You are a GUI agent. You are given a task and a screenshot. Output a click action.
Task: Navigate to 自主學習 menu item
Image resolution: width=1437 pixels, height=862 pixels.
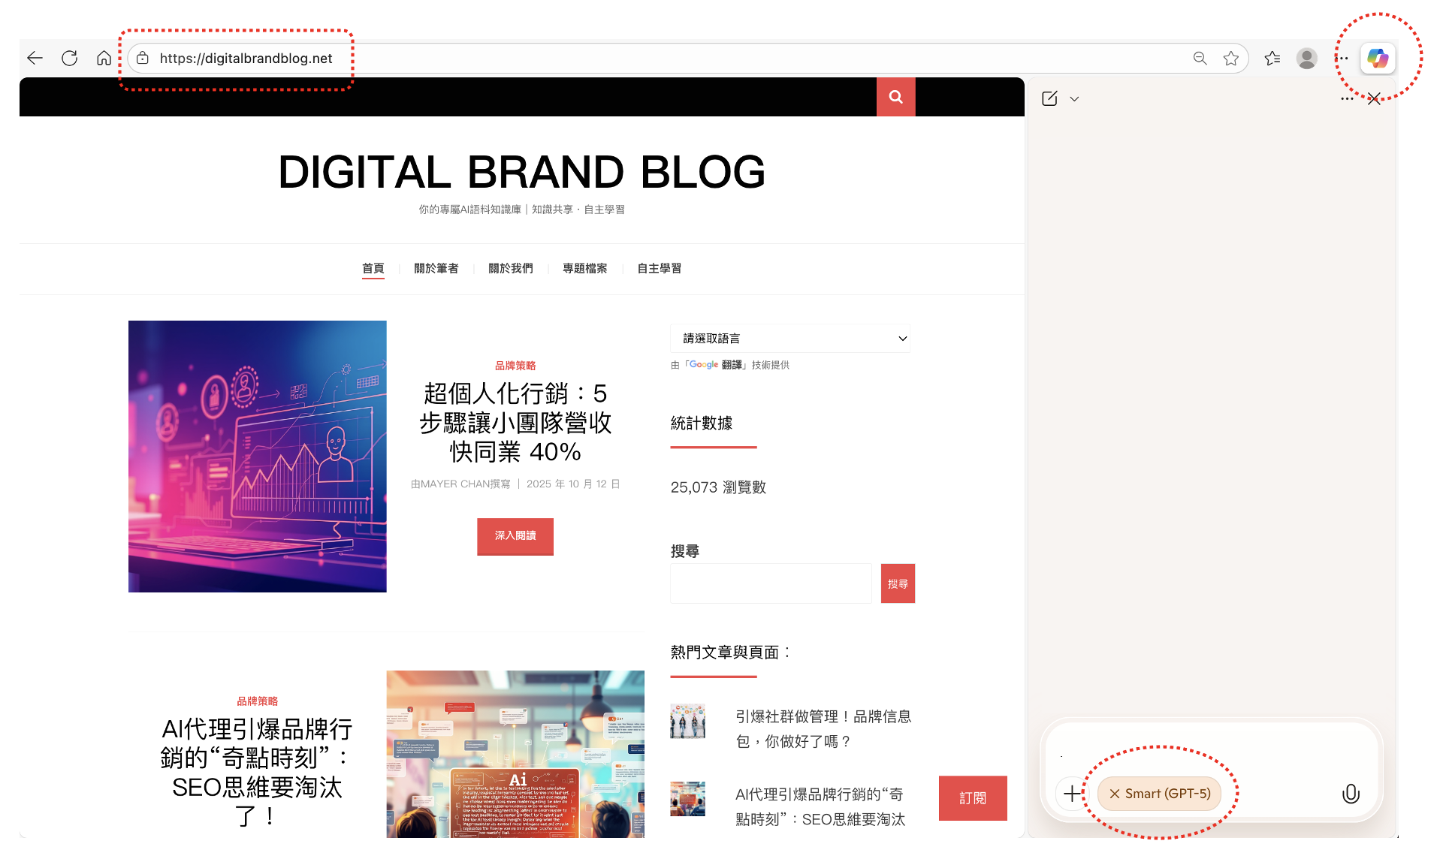click(x=659, y=269)
